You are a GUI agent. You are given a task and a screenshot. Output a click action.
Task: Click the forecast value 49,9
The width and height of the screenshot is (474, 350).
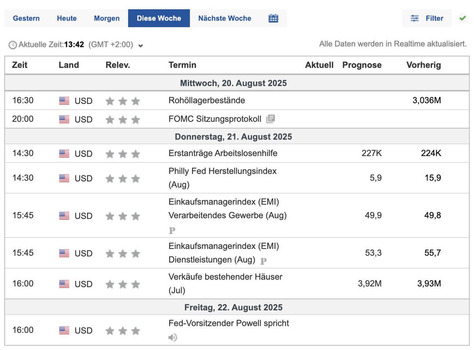pos(373,215)
